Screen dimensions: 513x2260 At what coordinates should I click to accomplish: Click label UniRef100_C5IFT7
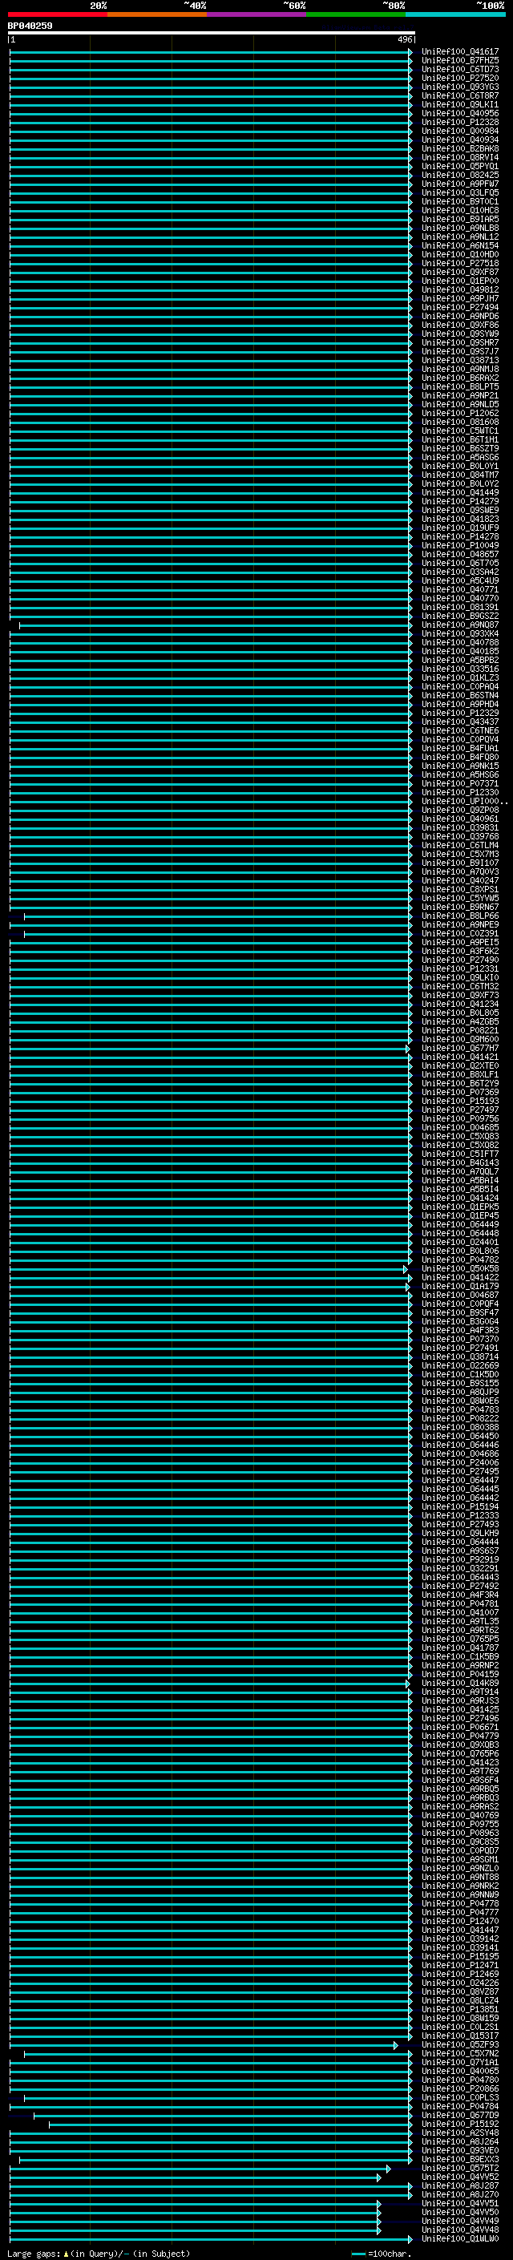[460, 1154]
